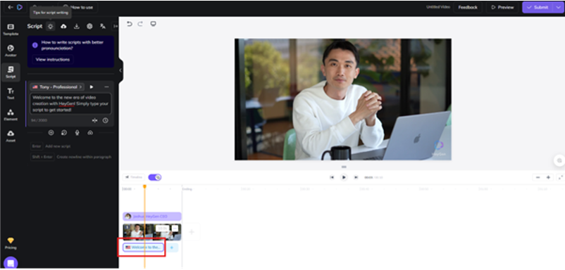Click the download script icon
This screenshot has width=565, height=270.
coord(76,26)
